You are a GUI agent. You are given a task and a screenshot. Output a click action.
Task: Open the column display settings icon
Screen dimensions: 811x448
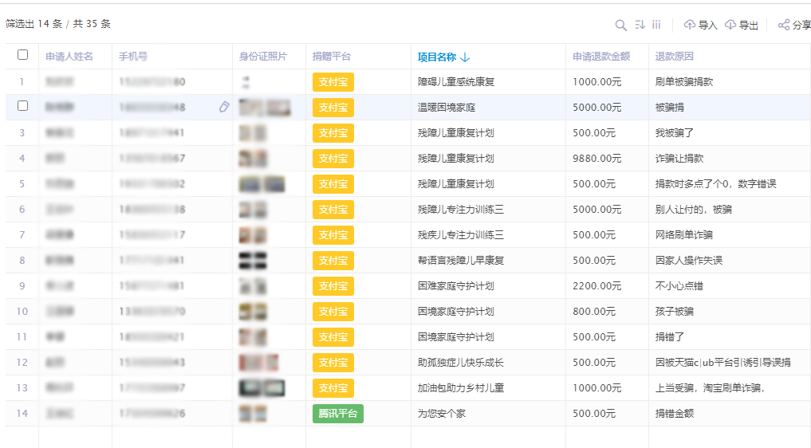tap(656, 25)
